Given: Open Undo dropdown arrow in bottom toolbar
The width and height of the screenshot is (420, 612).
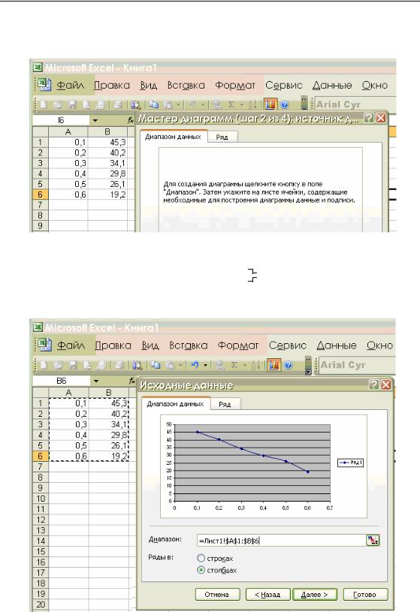Looking at the screenshot, I should 205,366.
